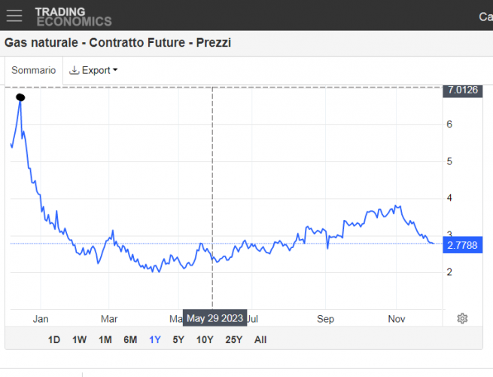This screenshot has height=377, width=493.
Task: Click the 2.7788 current price label
Action: 462,245
